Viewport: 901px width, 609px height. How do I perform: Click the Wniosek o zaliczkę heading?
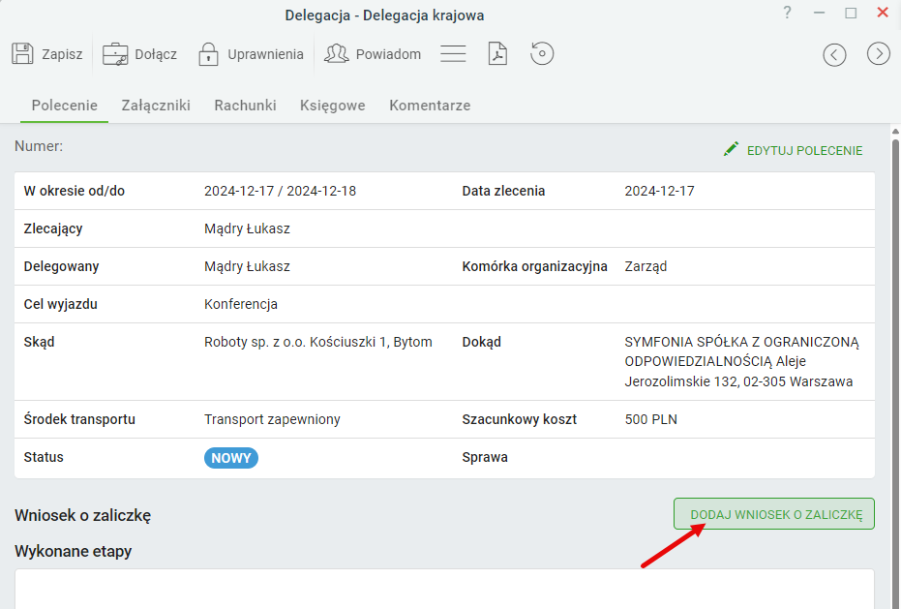point(83,515)
